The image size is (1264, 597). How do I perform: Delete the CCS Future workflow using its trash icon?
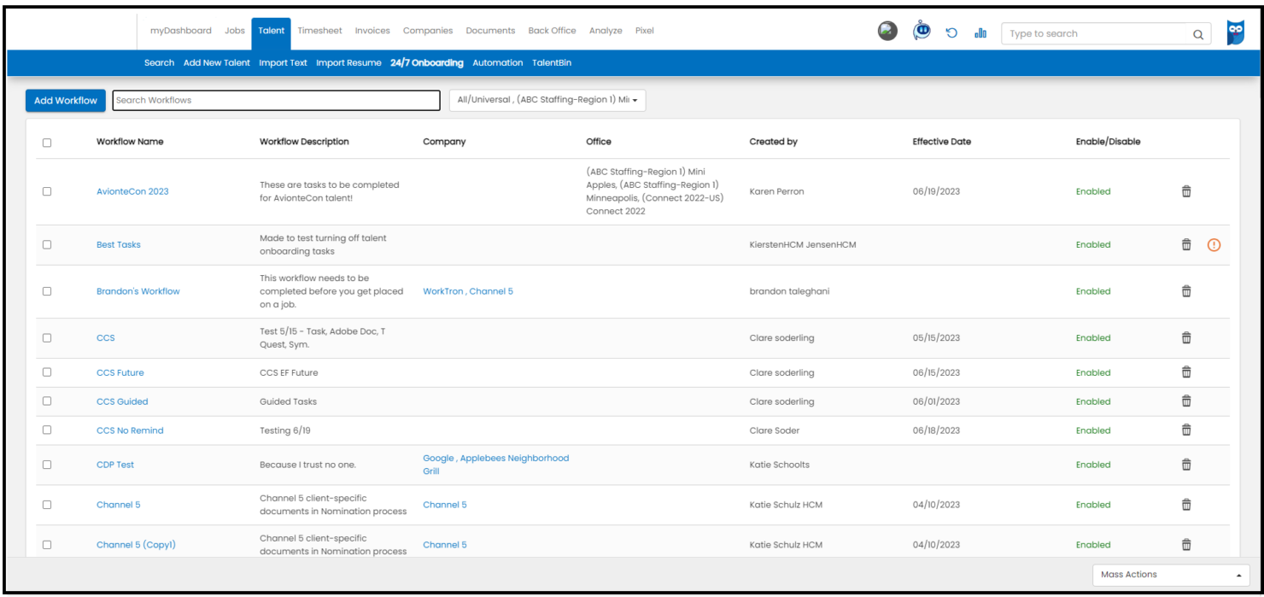click(1186, 372)
